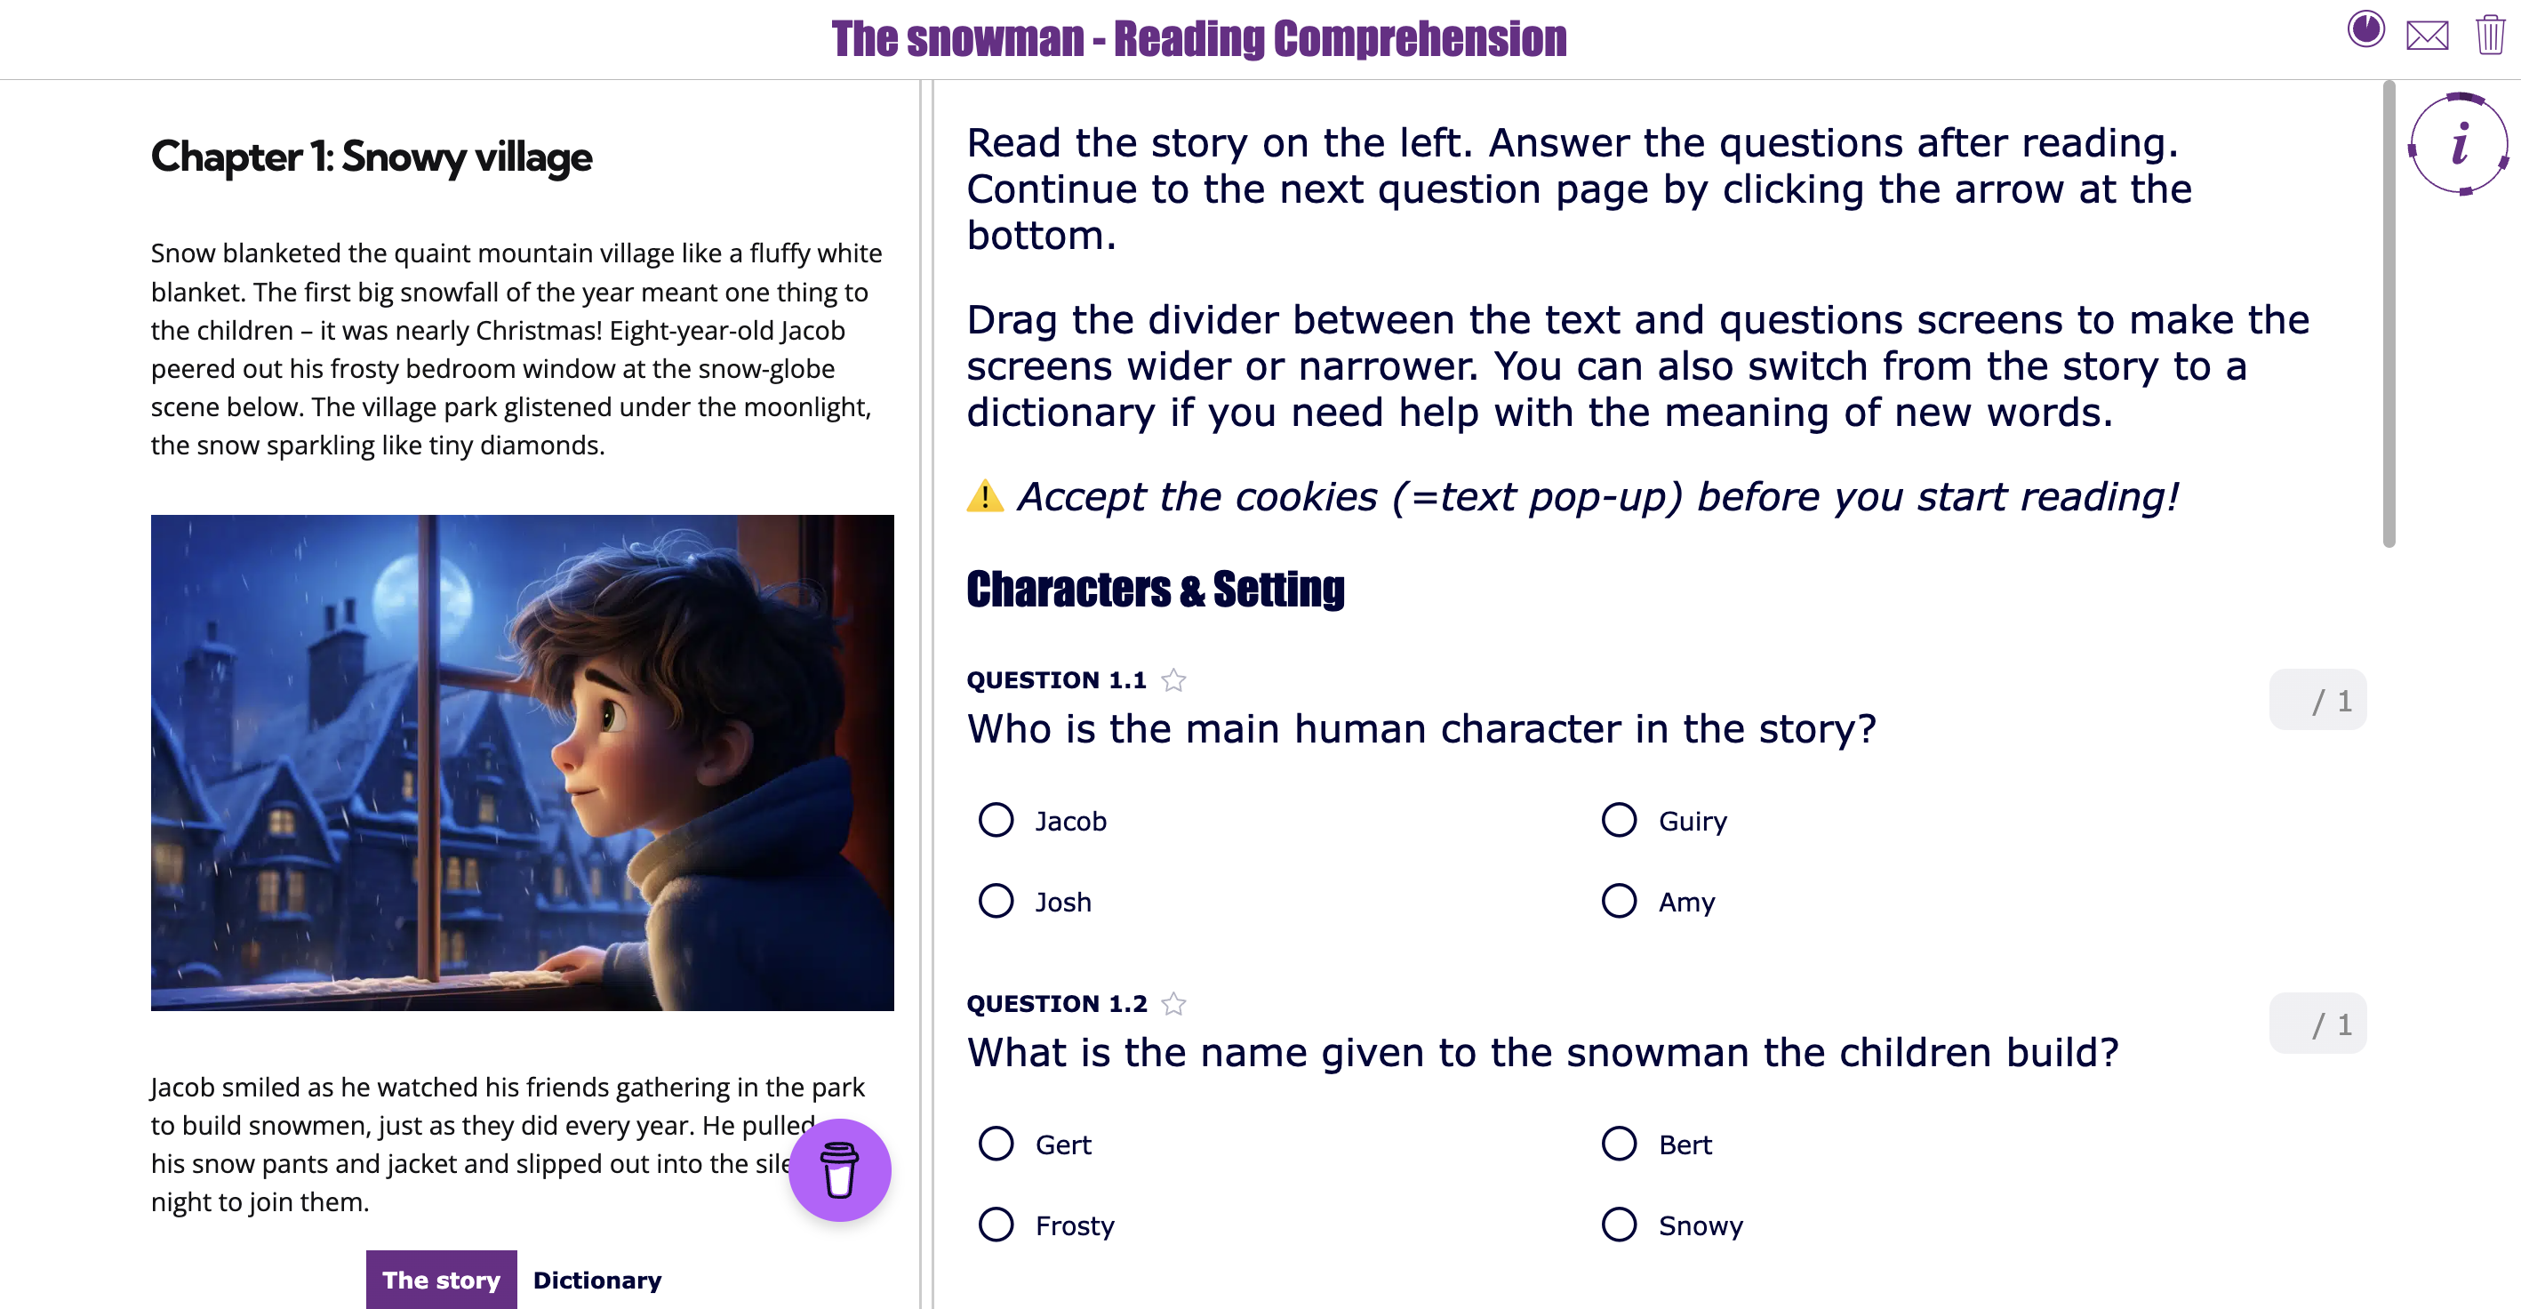This screenshot has height=1309, width=2521.
Task: Switch to The story tab
Action: (440, 1280)
